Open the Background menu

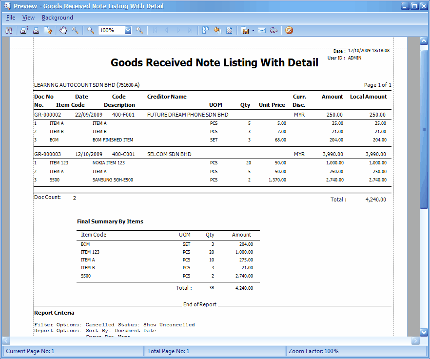click(x=57, y=18)
